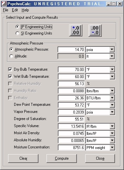Viewport: 124px width, 170px height.
Task: Open Humidity Ratio lbm/lbm unit dropdown
Action: tap(112, 91)
